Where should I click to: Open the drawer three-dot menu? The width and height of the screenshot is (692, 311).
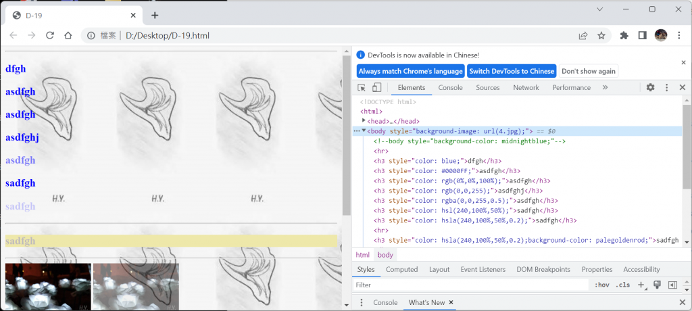[x=362, y=303]
